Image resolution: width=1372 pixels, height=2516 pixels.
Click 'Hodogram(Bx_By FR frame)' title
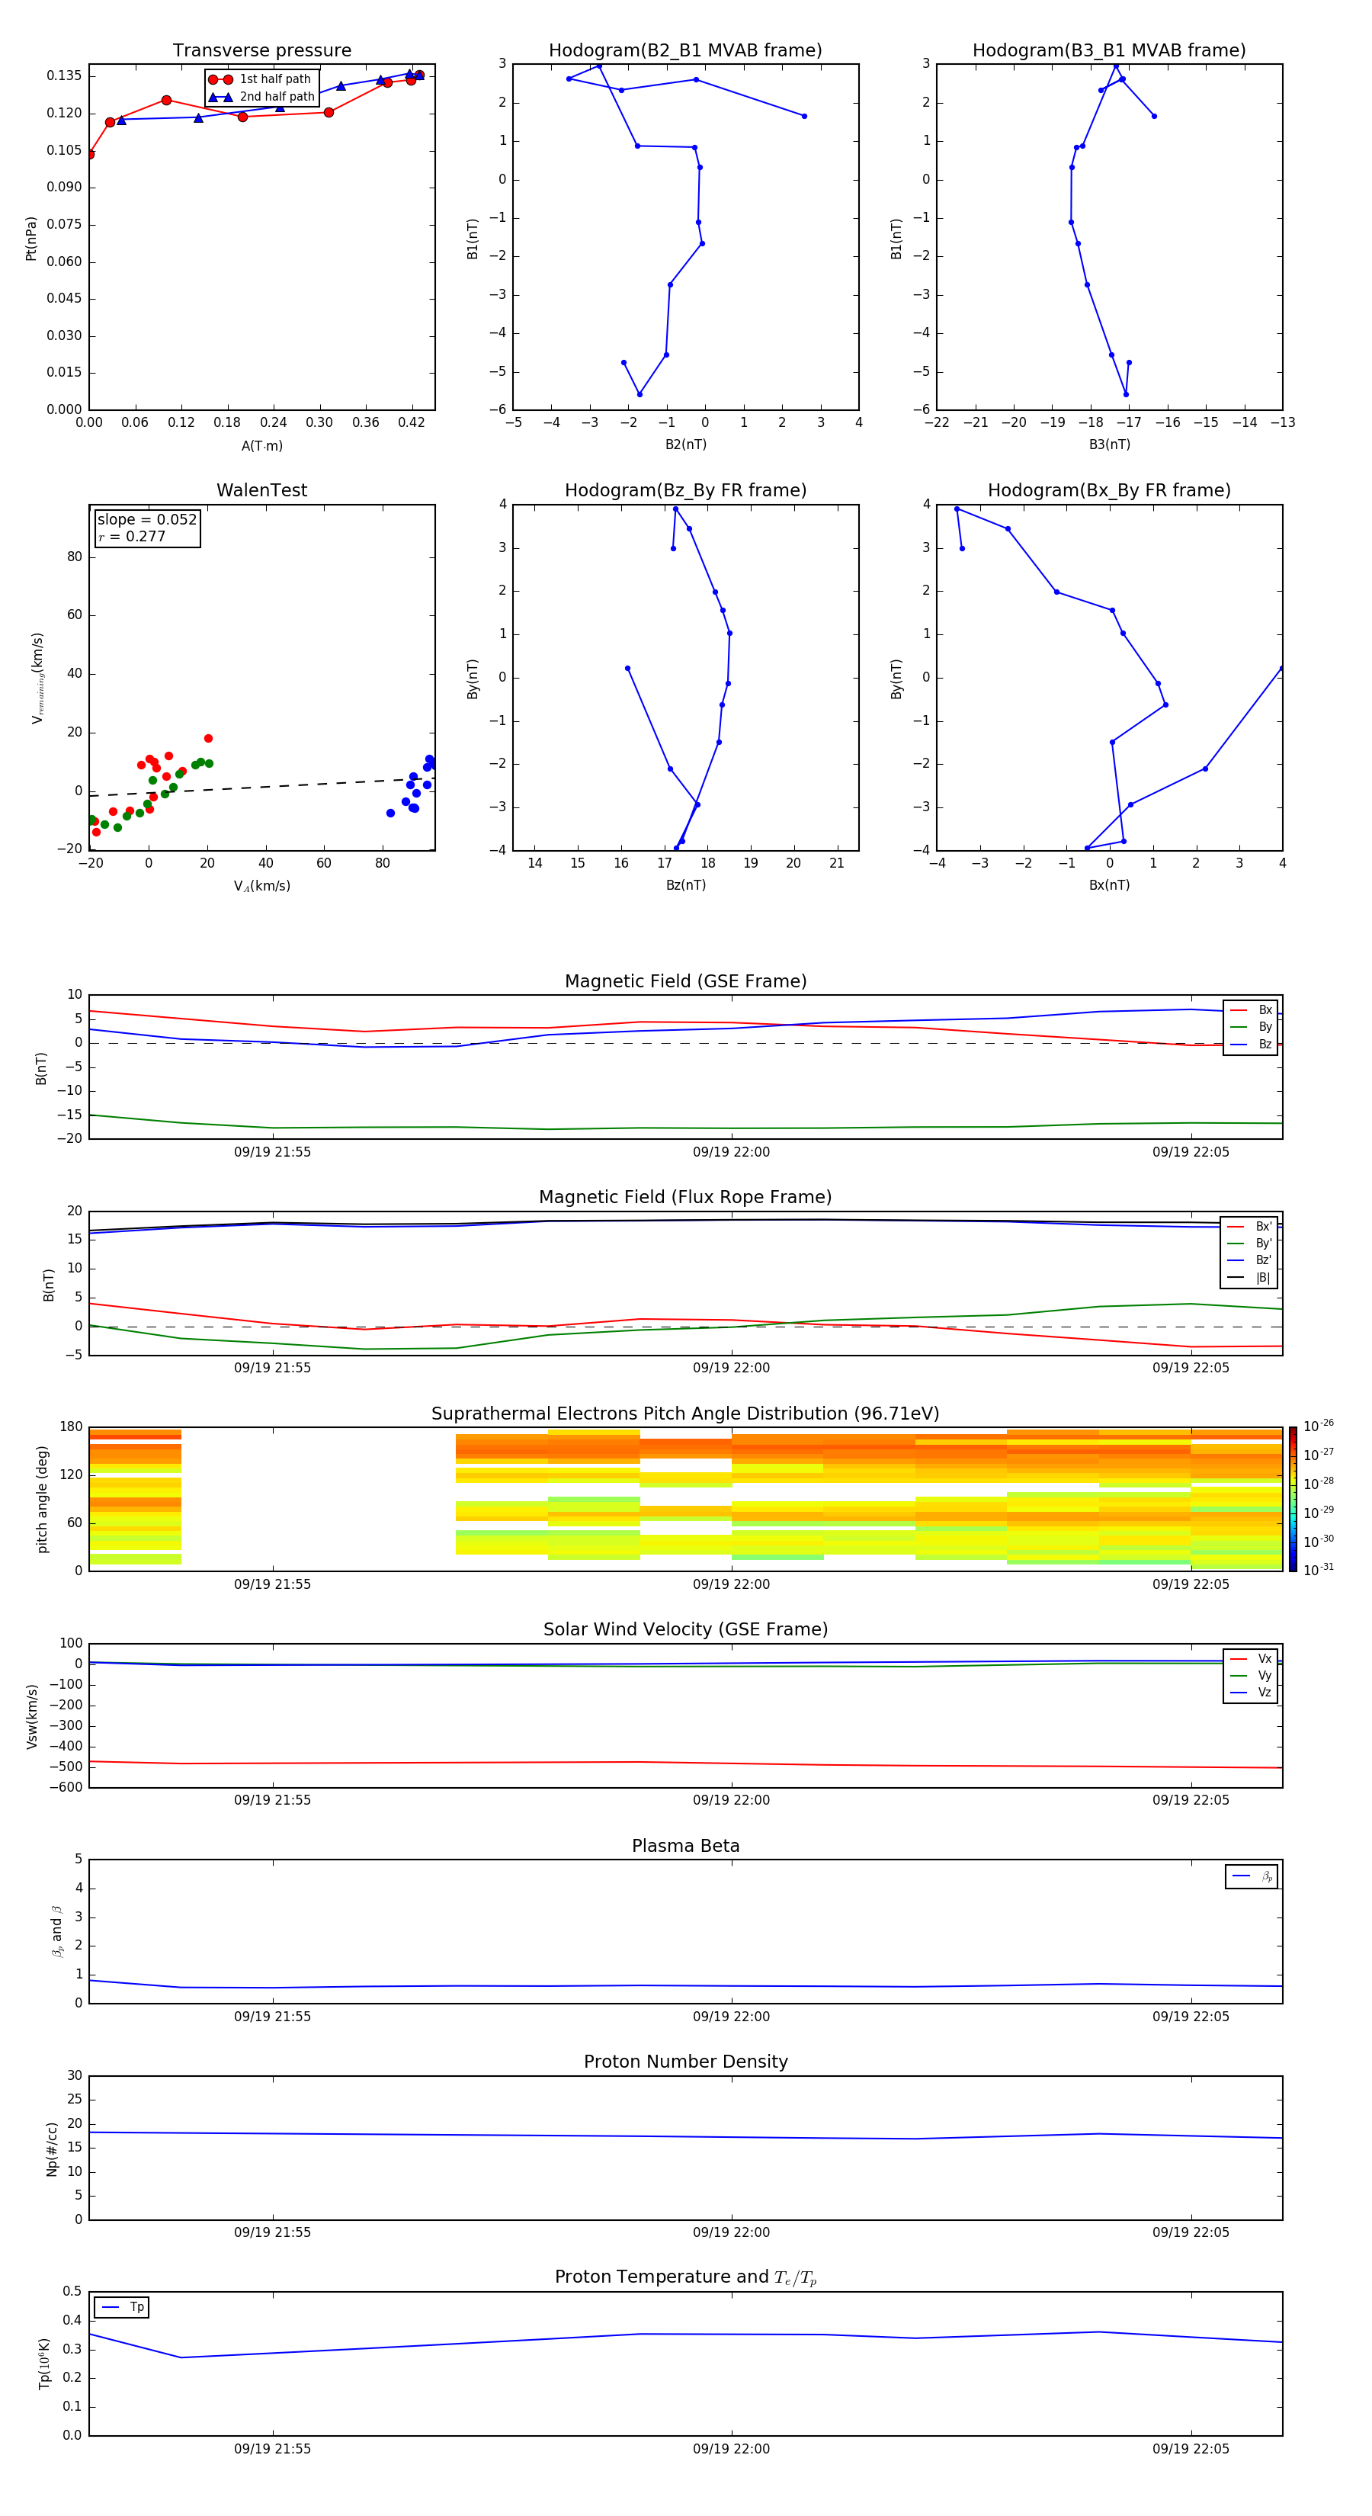click(x=1109, y=490)
